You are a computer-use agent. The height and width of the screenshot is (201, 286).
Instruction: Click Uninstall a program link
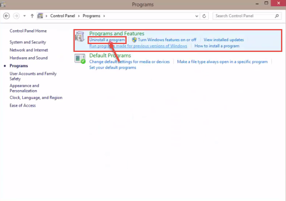107,40
